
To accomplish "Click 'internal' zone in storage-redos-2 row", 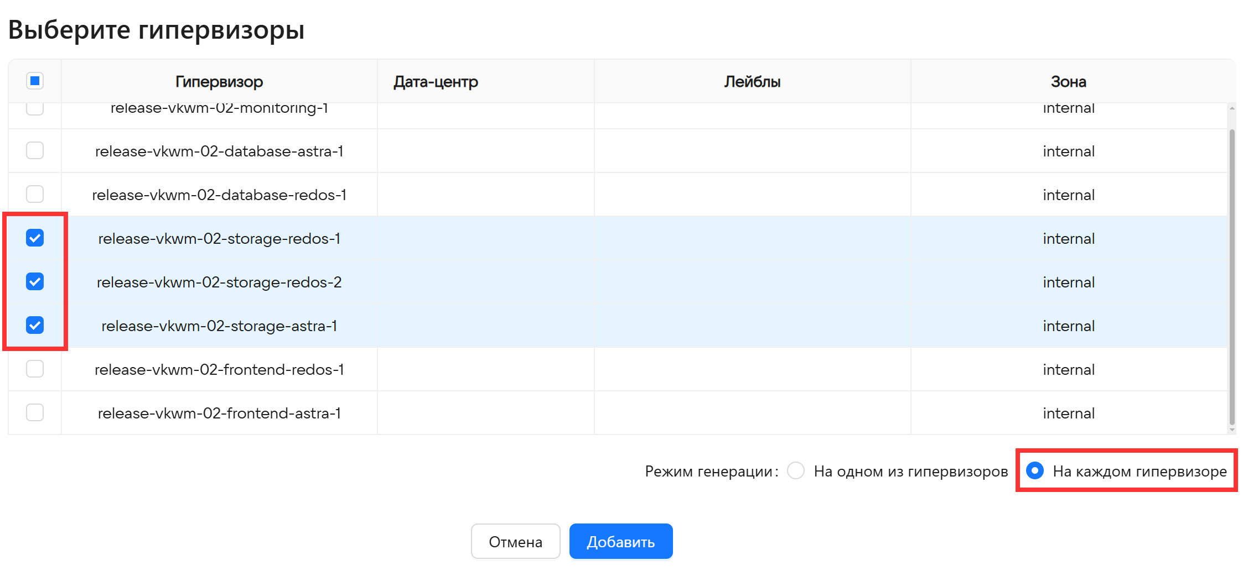I will [1069, 282].
